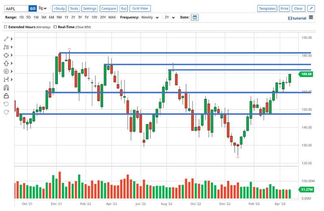Open the date calendar picker
Image resolution: width=324 pixels, height=211 pixels.
pos(195,18)
